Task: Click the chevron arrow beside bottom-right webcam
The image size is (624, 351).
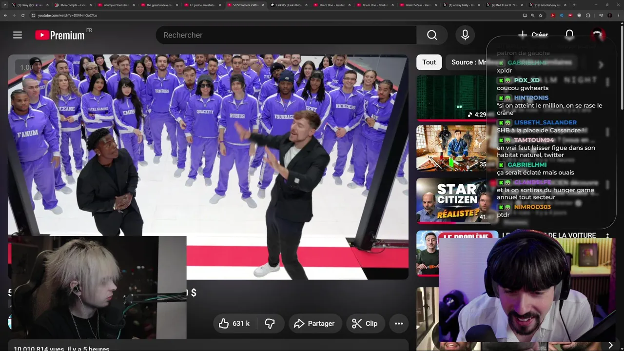Action: 610,345
